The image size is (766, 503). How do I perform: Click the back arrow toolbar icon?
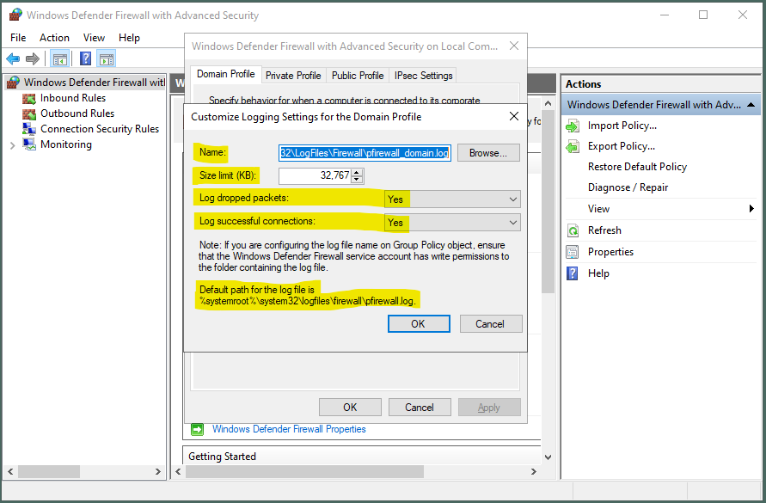[13, 58]
